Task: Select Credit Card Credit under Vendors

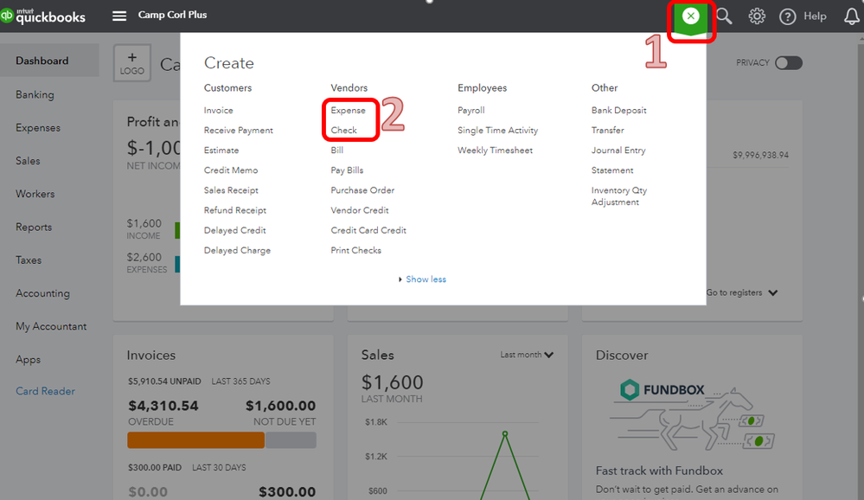Action: click(368, 230)
